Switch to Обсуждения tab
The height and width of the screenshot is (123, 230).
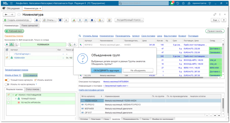(x=11, y=8)
